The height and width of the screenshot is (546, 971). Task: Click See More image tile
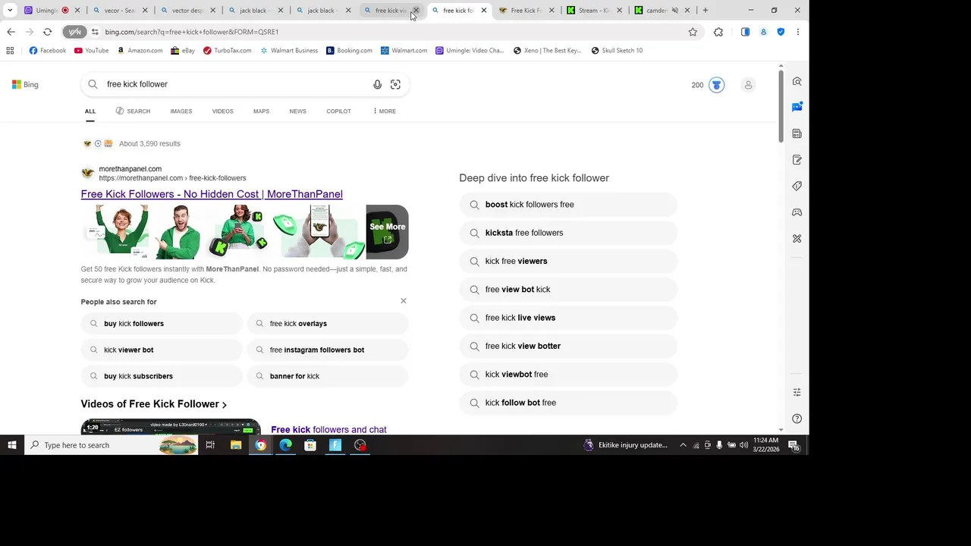coord(387,232)
